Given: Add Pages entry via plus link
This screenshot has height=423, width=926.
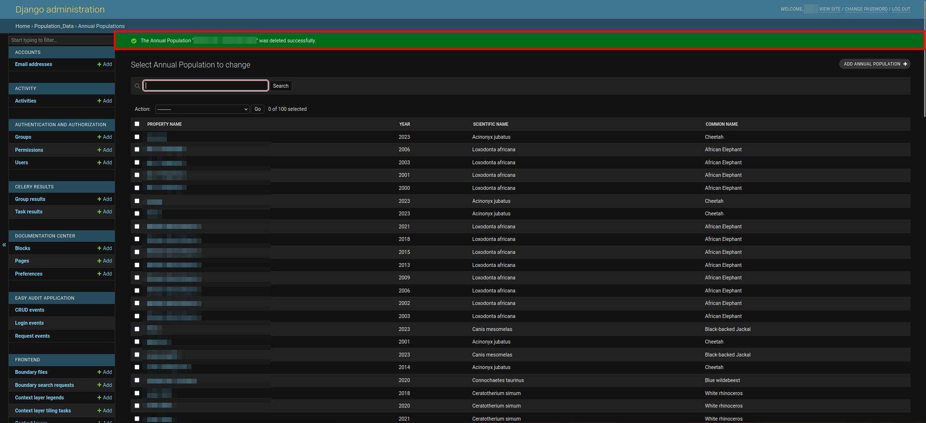Looking at the screenshot, I should (105, 261).
